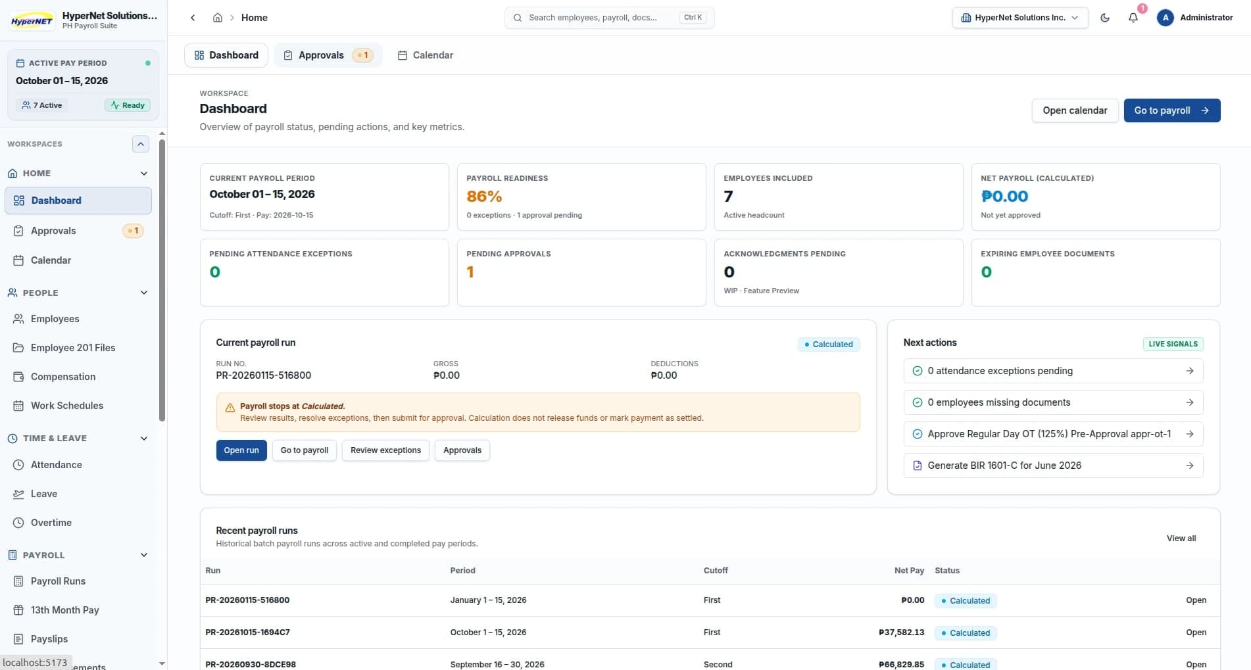
Task: Open Leave in the sidebar
Action: (x=78, y=494)
